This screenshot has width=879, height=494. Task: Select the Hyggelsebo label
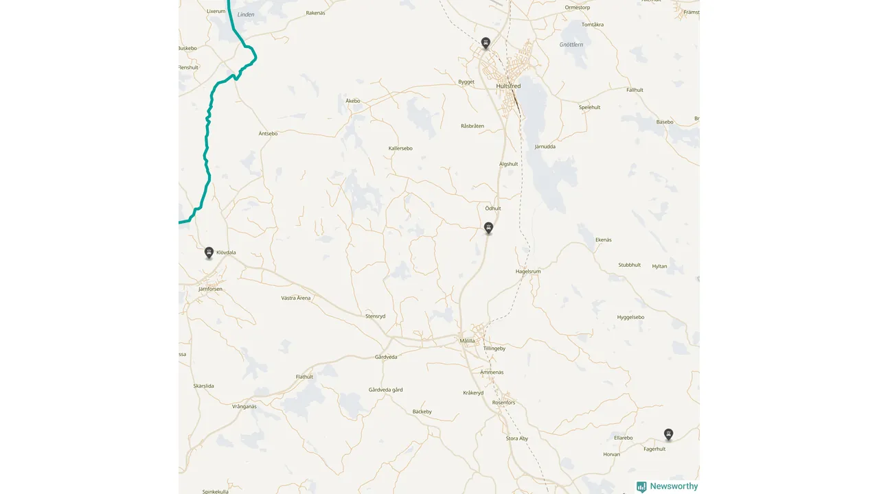click(x=630, y=317)
